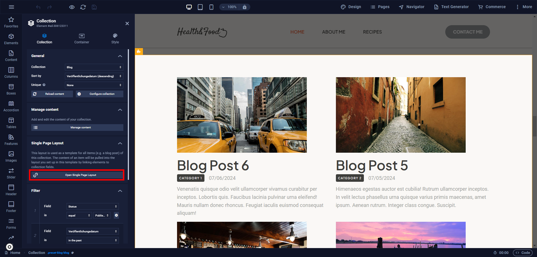Open Slider in the sidebar

(x=11, y=173)
